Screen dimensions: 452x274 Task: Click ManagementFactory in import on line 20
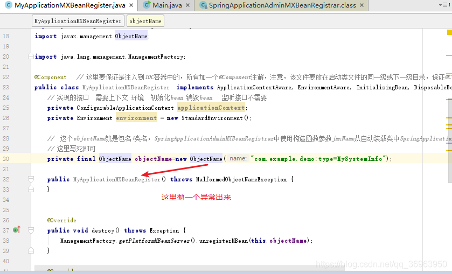[156, 57]
